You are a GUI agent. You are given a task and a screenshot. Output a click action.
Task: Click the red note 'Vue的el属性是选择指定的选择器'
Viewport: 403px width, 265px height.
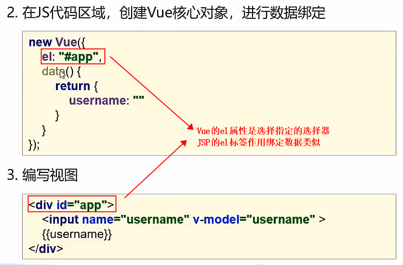(x=263, y=131)
